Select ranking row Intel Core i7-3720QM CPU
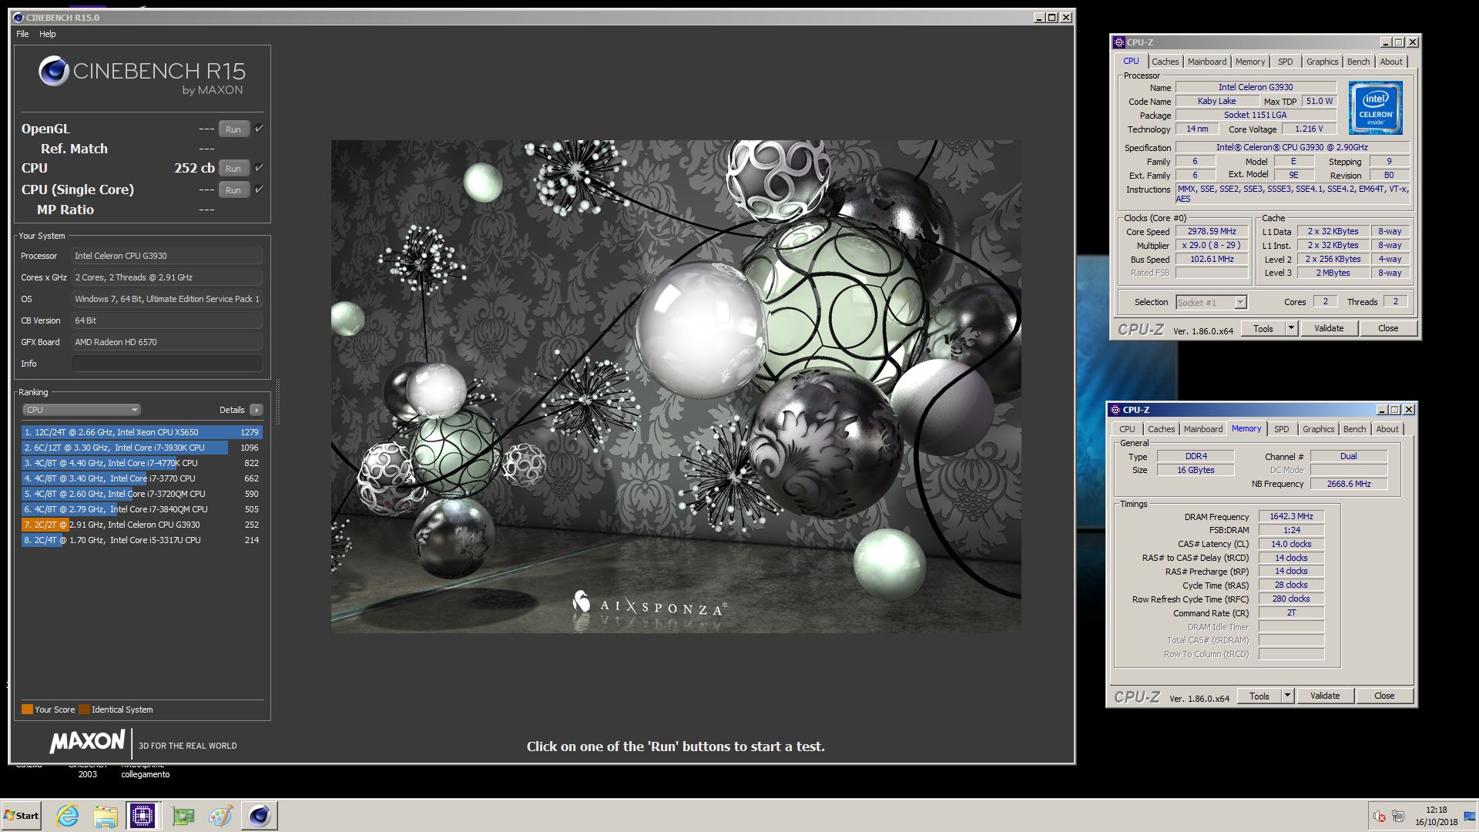 tap(142, 494)
